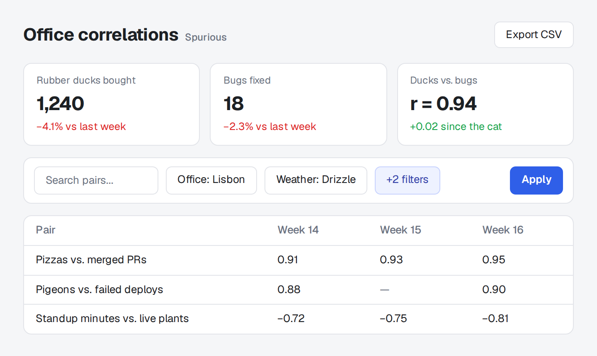Apply the selected filters
This screenshot has width=597, height=356.
pyautogui.click(x=536, y=180)
